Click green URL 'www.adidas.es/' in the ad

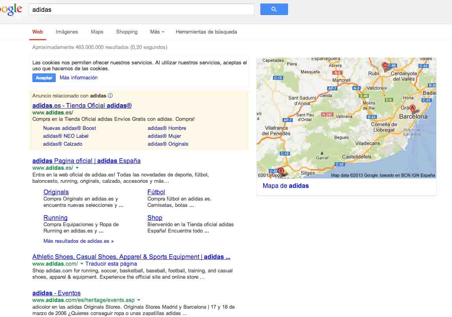click(53, 113)
